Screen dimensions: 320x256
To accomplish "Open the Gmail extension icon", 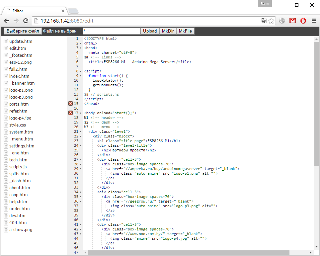I will (x=292, y=21).
